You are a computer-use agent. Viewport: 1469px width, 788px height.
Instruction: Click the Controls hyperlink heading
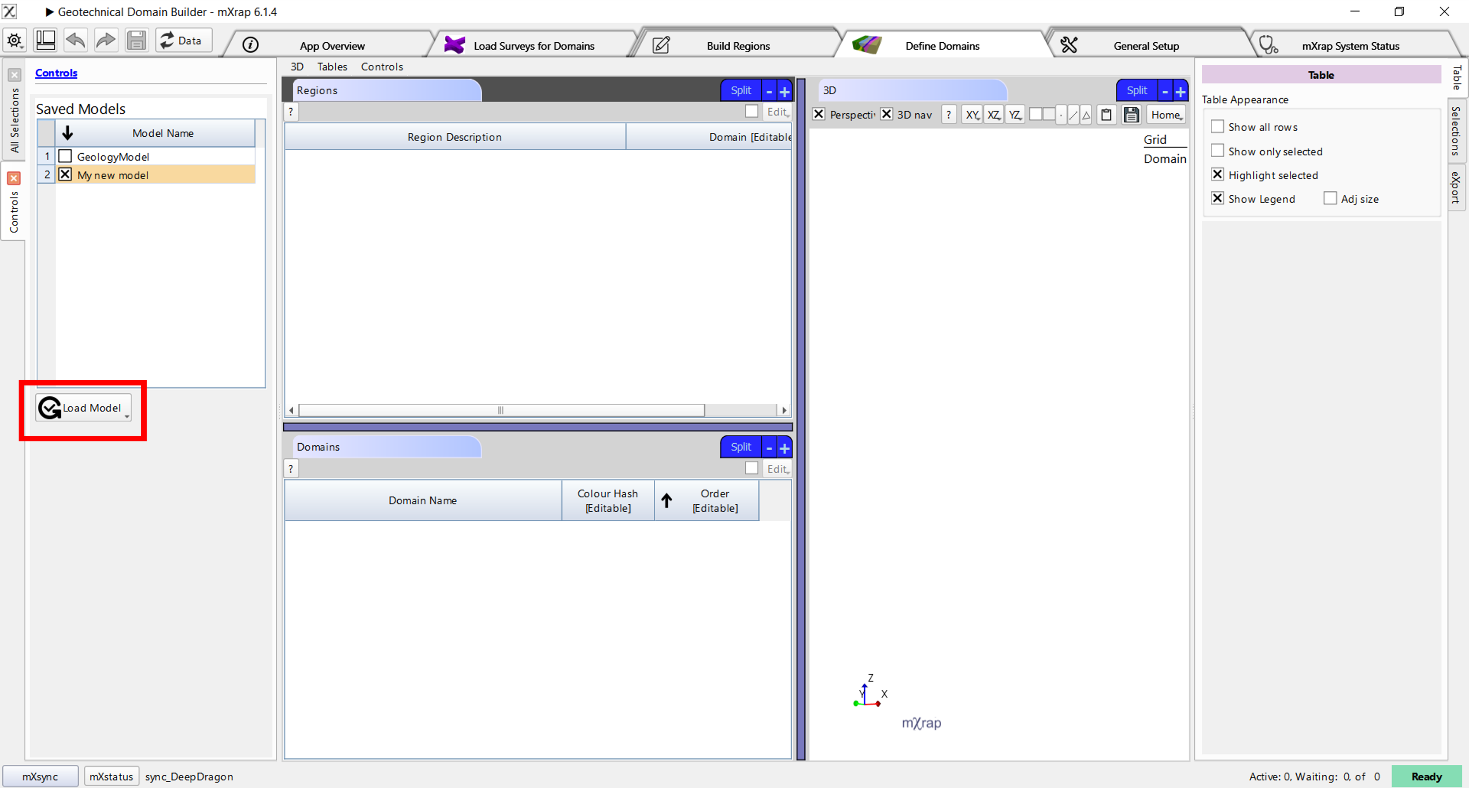click(56, 73)
